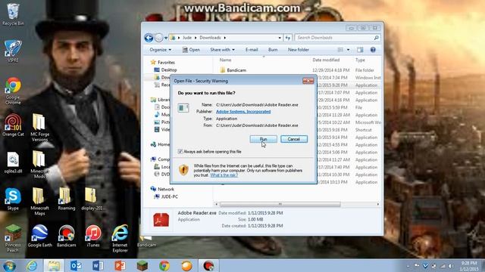The width and height of the screenshot is (485, 272).
Task: Click the refresh button beside address bar
Action: 288,38
